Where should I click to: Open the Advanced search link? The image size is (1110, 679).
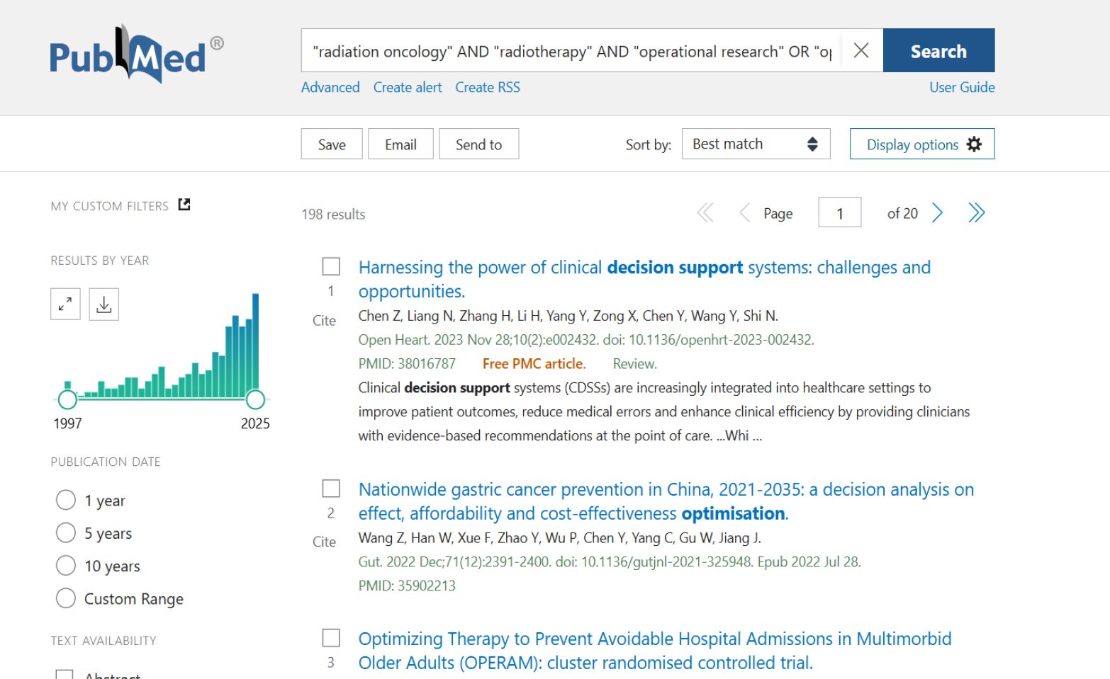pyautogui.click(x=330, y=87)
